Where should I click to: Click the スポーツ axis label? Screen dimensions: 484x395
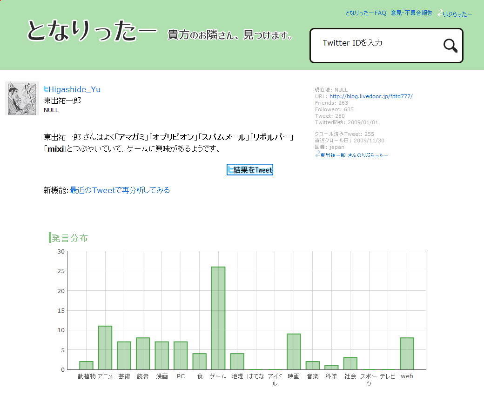(x=369, y=380)
